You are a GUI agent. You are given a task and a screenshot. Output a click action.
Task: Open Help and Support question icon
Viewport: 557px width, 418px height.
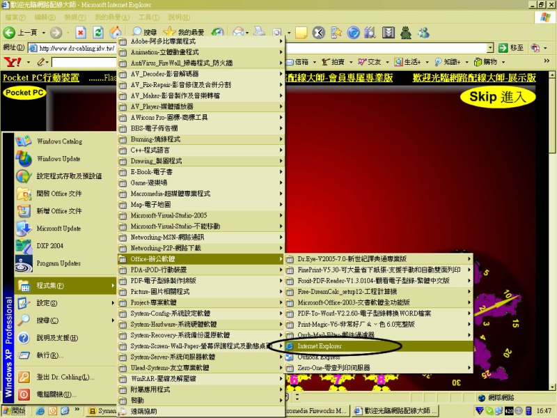tap(24, 338)
